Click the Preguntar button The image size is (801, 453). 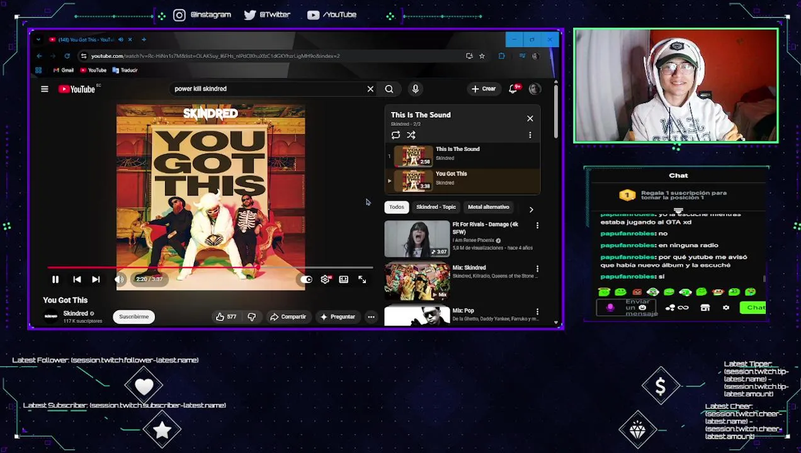coord(338,317)
